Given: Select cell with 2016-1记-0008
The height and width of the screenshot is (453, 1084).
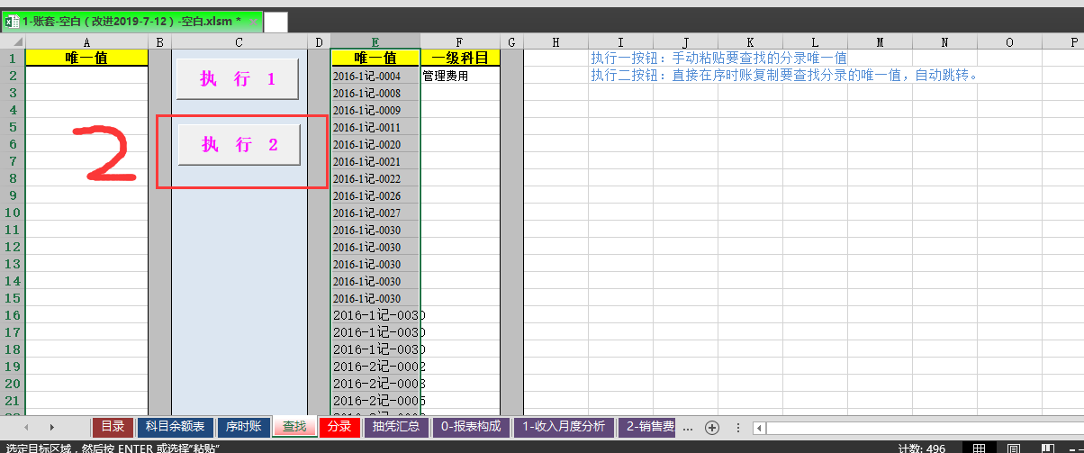Looking at the screenshot, I should (x=375, y=93).
